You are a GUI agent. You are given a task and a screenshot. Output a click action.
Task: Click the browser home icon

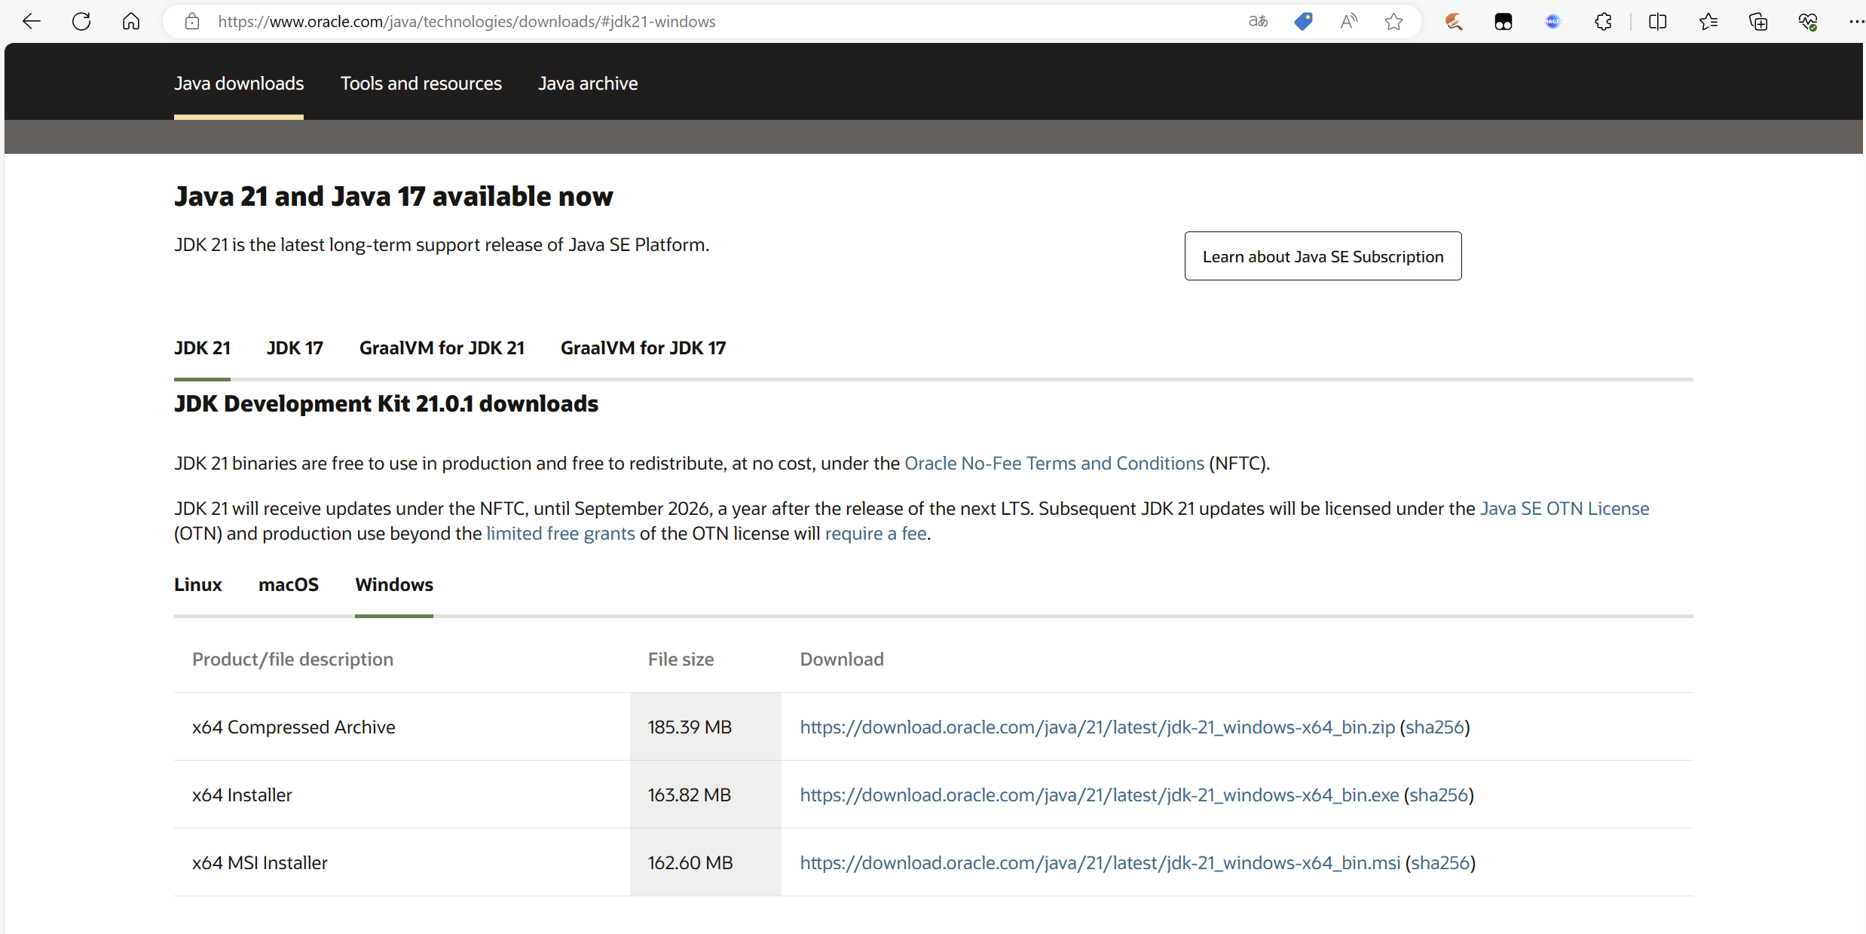click(x=131, y=21)
